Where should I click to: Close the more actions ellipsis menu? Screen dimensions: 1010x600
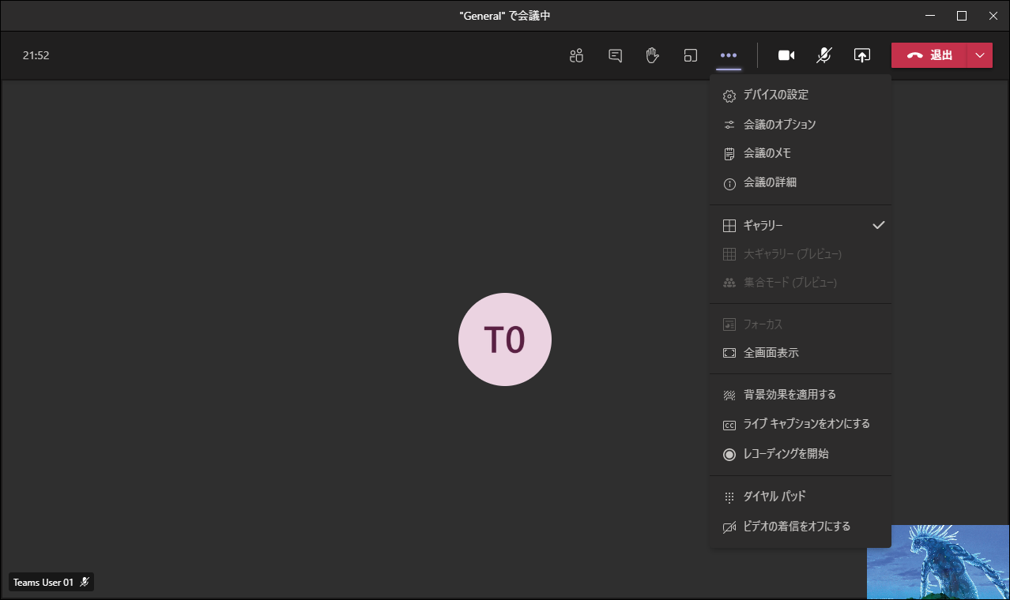click(729, 55)
